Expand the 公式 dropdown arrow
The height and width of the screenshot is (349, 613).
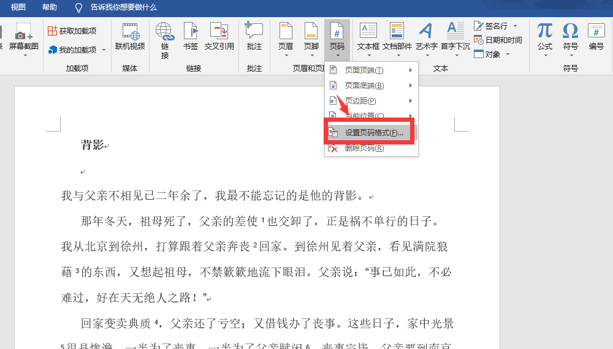[x=546, y=56]
